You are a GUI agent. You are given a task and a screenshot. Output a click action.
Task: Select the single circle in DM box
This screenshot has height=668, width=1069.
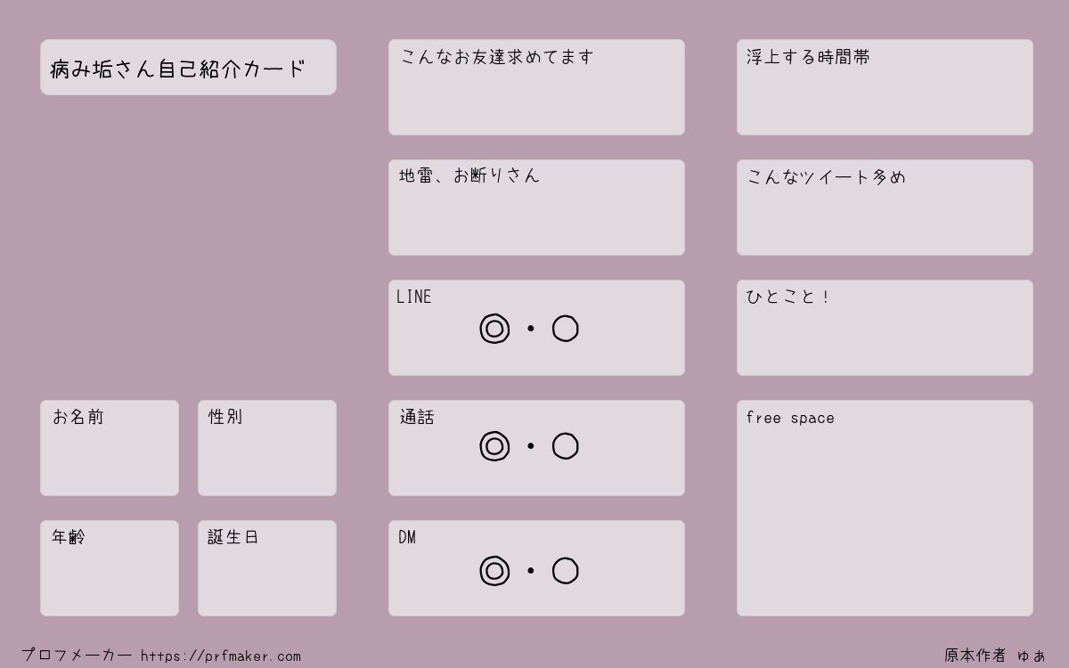coord(566,571)
